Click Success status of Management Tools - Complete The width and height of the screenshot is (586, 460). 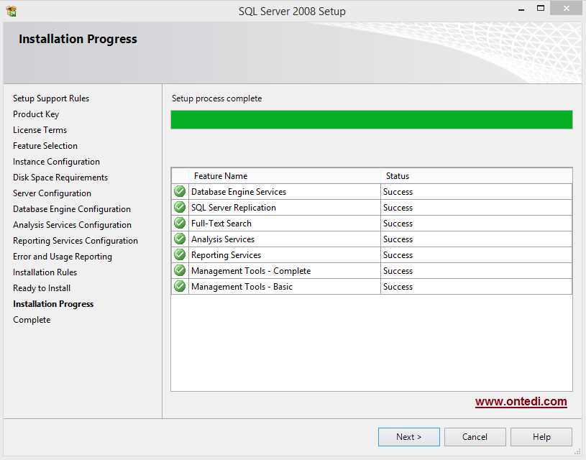pyautogui.click(x=398, y=271)
